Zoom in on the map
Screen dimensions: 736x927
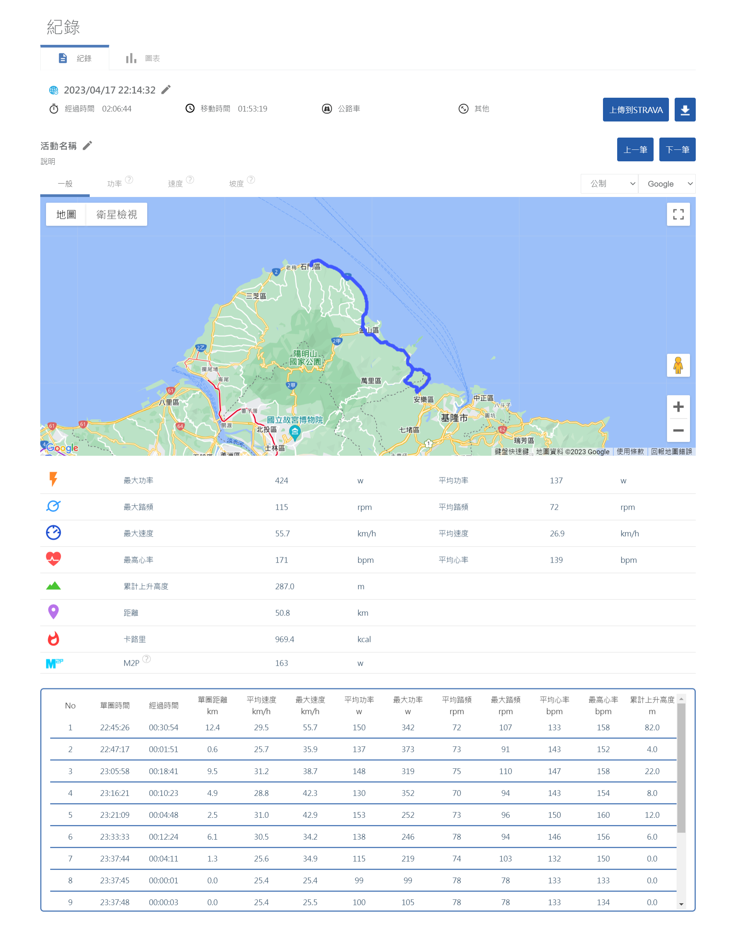click(678, 407)
